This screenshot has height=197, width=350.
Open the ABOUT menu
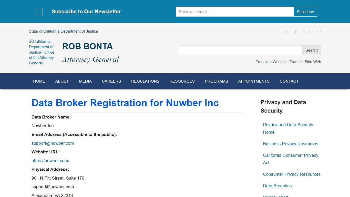pyautogui.click(x=62, y=81)
